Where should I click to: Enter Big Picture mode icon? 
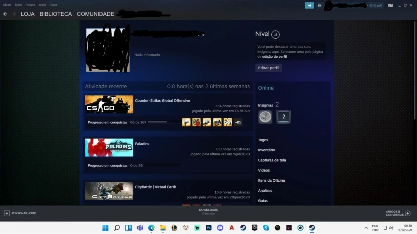(x=390, y=5)
